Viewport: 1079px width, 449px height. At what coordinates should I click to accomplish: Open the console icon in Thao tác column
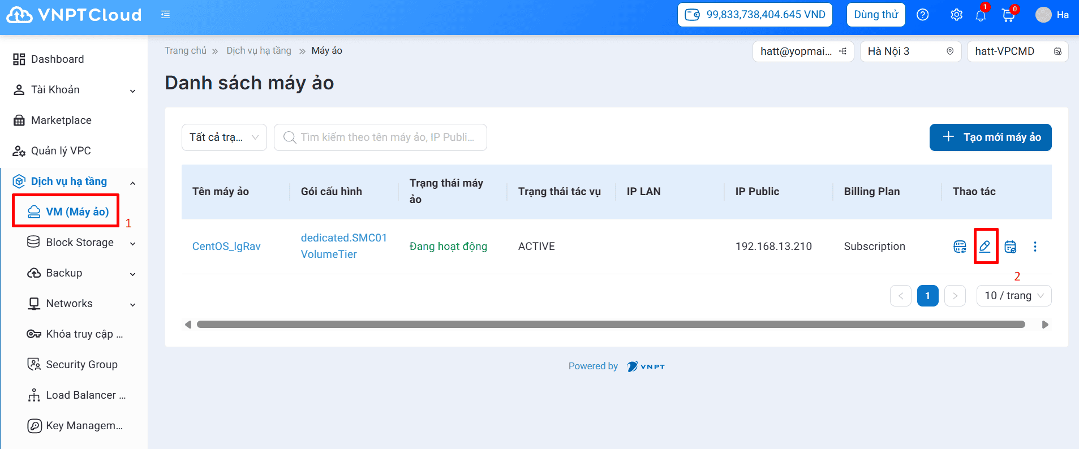coord(960,247)
